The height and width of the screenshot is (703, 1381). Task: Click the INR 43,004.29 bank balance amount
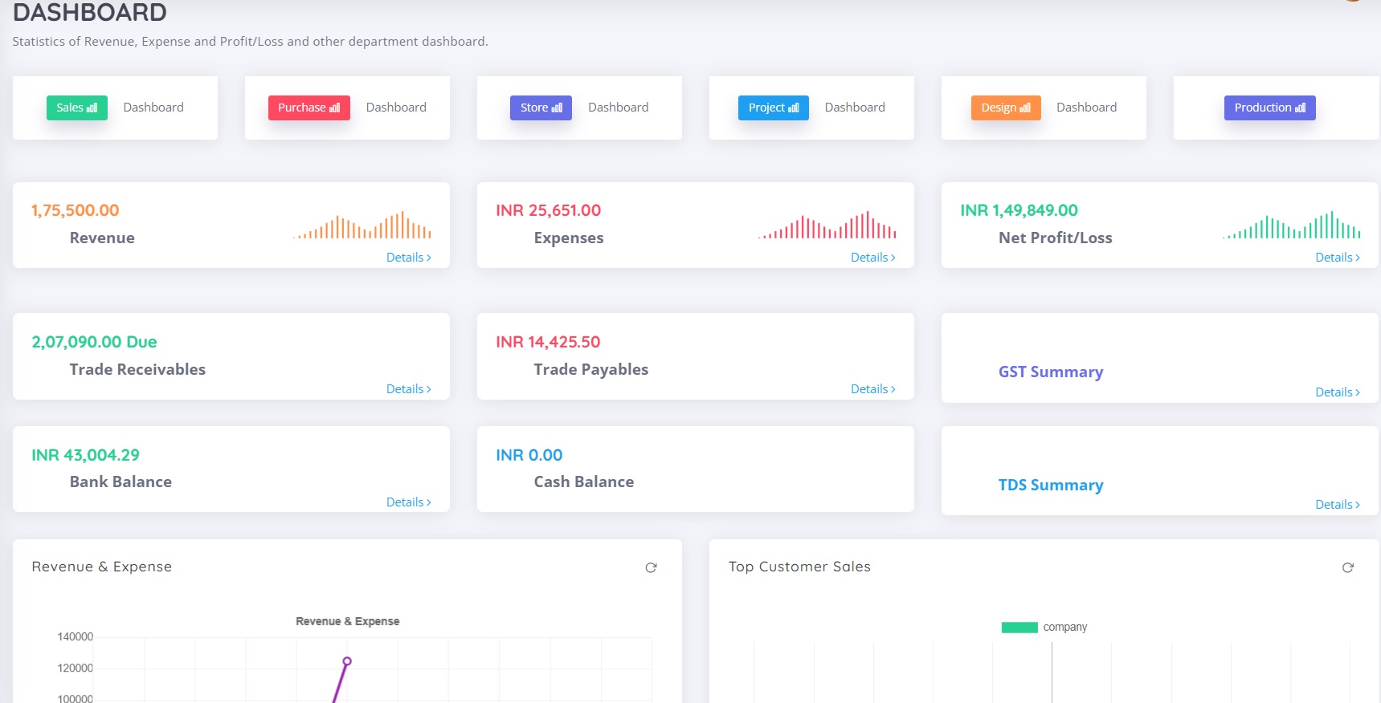point(85,455)
